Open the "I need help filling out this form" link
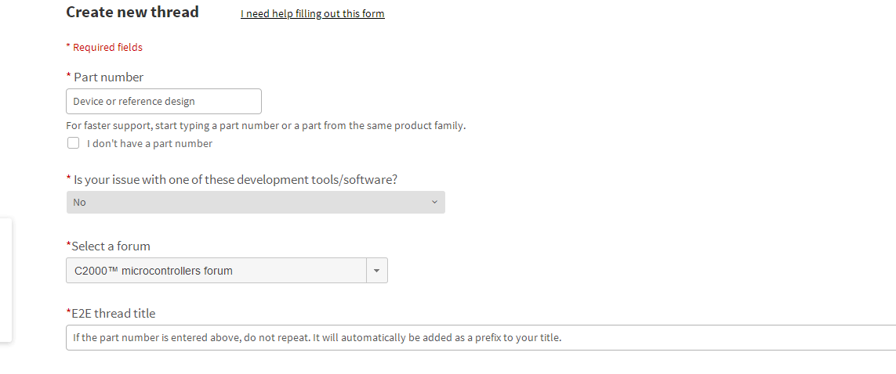This screenshot has height=374, width=896. point(312,14)
